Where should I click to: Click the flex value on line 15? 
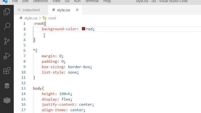click(x=66, y=99)
